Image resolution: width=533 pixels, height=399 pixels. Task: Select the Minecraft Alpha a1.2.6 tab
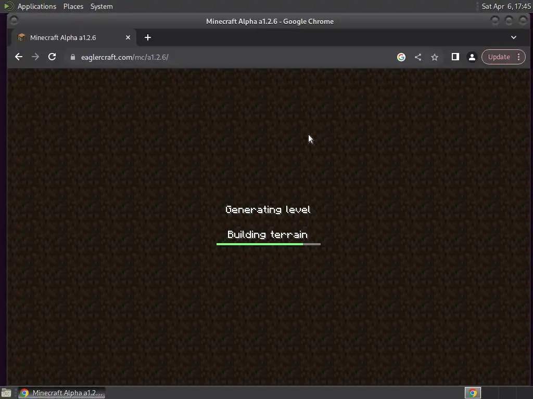pos(74,37)
